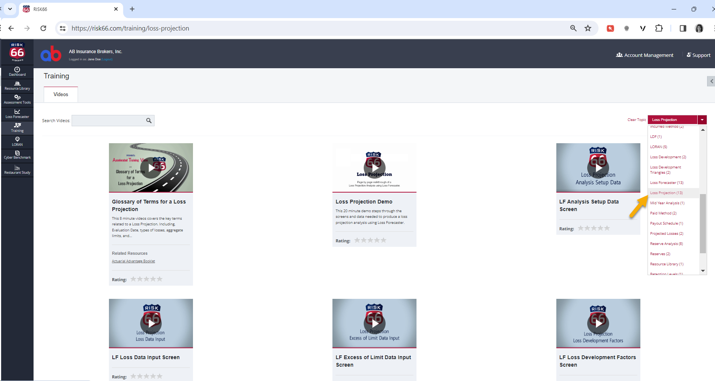Image resolution: width=715 pixels, height=381 pixels.
Task: Open Loss Forecaster in the sidebar
Action: click(x=17, y=114)
